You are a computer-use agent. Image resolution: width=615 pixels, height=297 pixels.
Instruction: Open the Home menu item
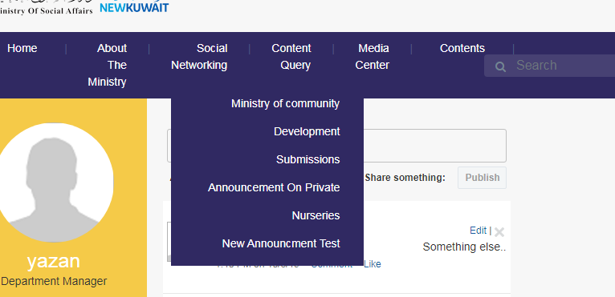(22, 48)
